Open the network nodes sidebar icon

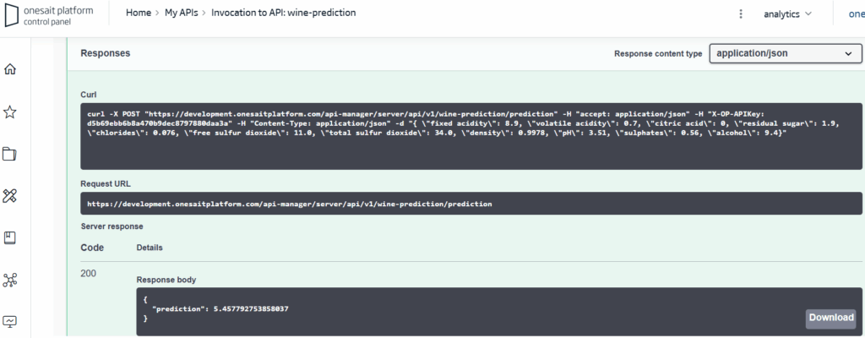click(x=10, y=280)
